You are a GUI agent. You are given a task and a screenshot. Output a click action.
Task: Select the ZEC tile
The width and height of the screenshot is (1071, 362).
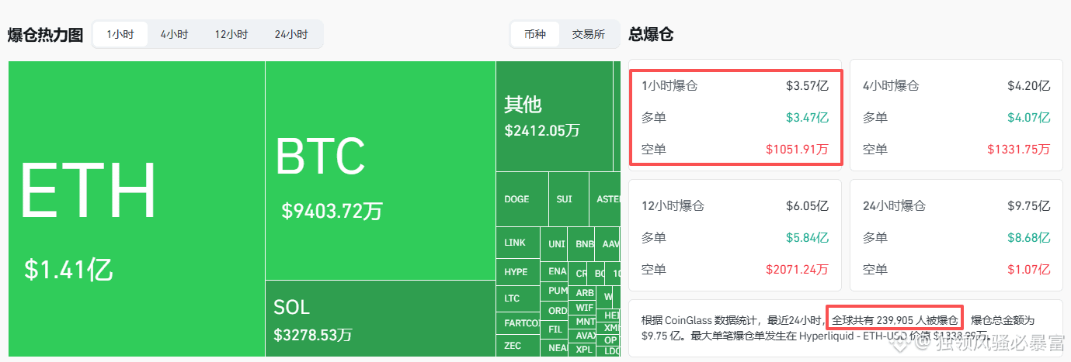517,345
